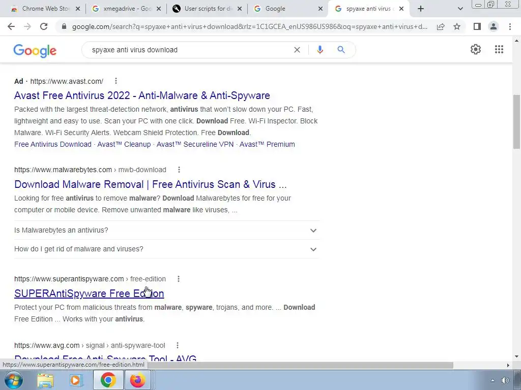The width and height of the screenshot is (521, 390).
Task: Open Windows Explorer from taskbar
Action: pos(45,380)
